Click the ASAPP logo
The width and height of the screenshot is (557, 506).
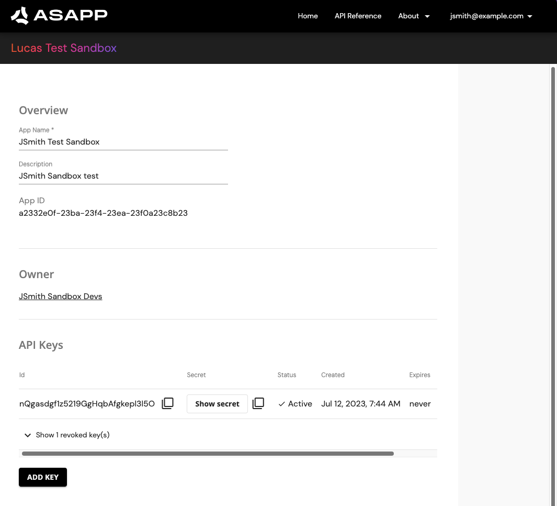[x=59, y=16]
